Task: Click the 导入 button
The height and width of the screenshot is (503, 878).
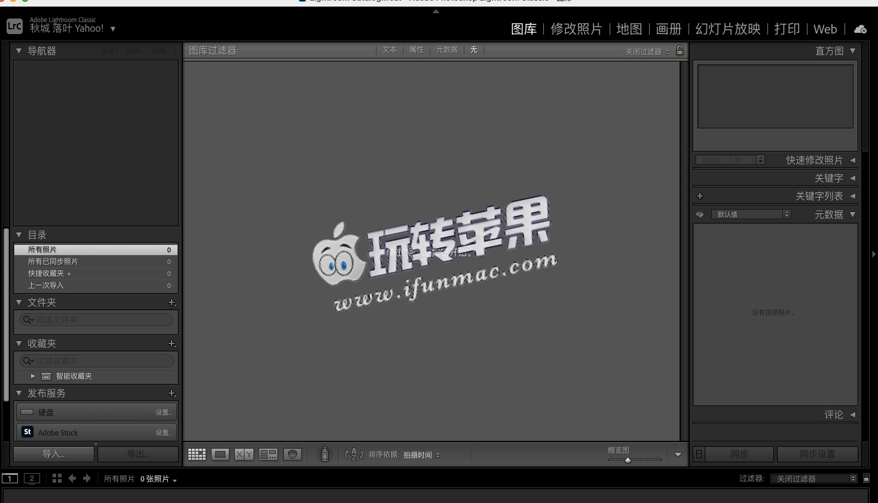Action: point(54,454)
